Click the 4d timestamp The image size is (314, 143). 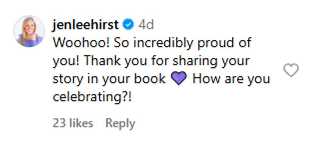(146, 25)
